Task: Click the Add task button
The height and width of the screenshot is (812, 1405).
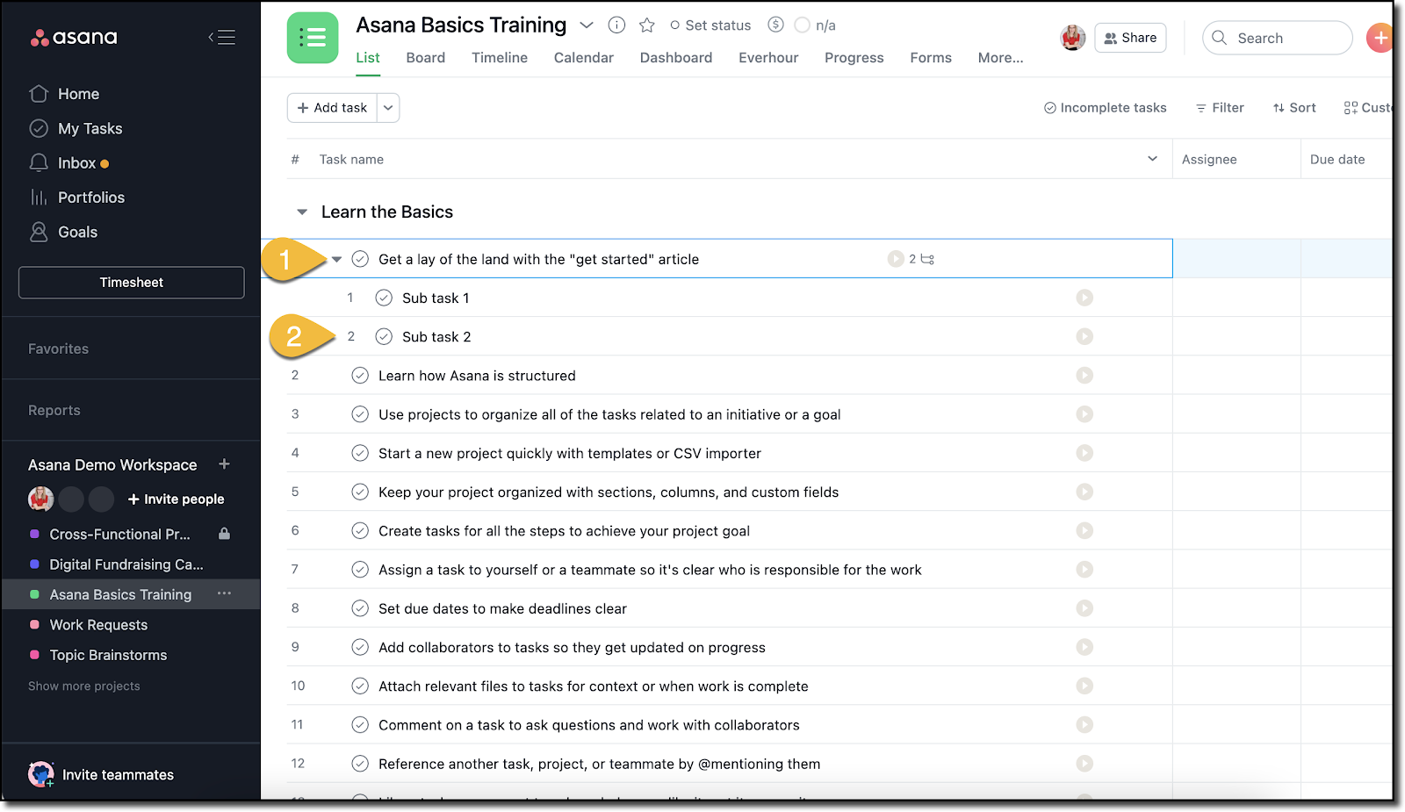Action: tap(333, 108)
